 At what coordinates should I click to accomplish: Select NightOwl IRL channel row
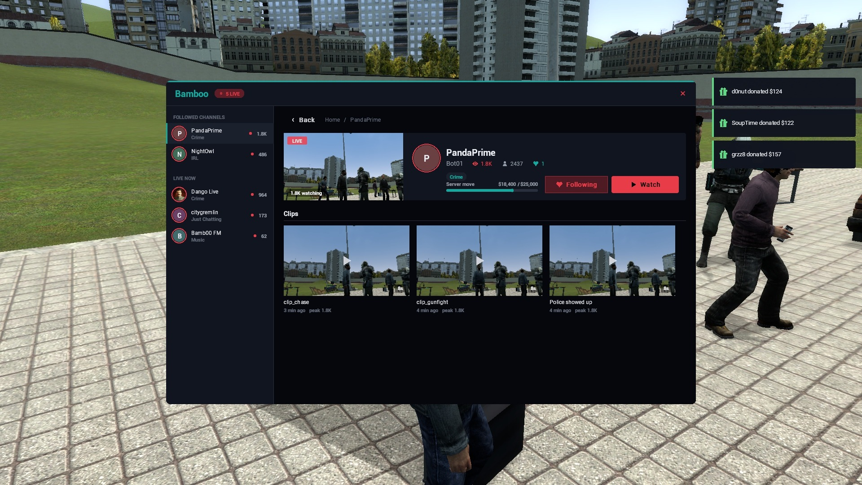coord(220,154)
